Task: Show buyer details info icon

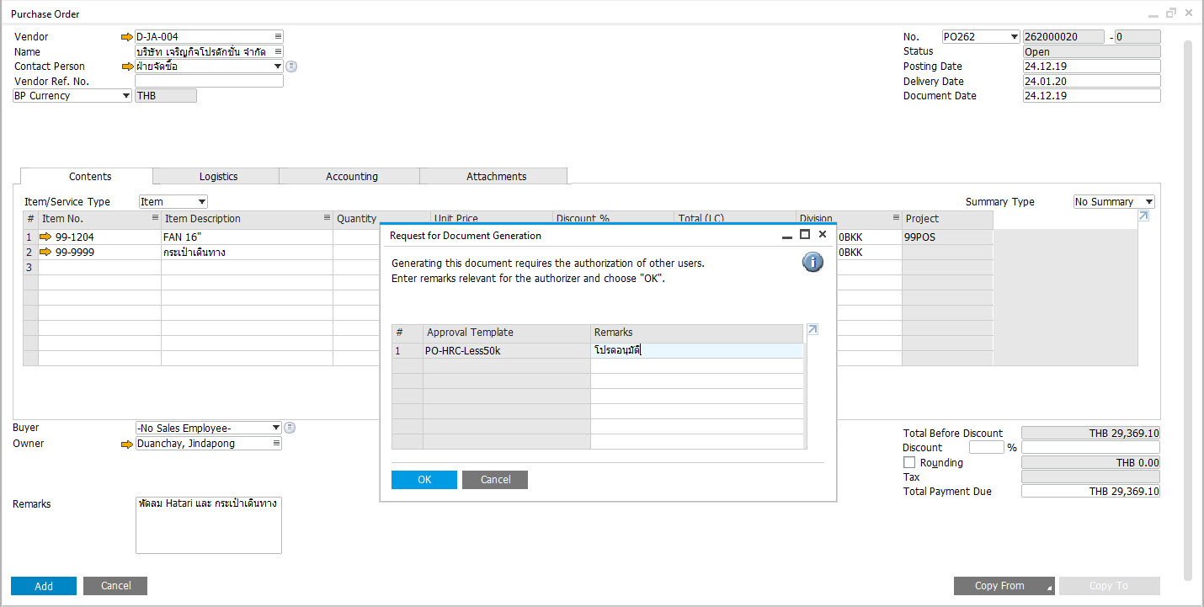Action: pos(290,428)
